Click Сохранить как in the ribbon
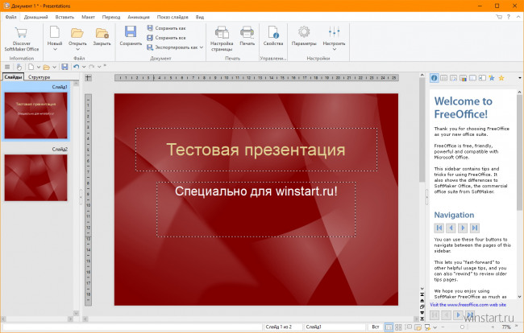This screenshot has height=333, width=524. [166, 28]
